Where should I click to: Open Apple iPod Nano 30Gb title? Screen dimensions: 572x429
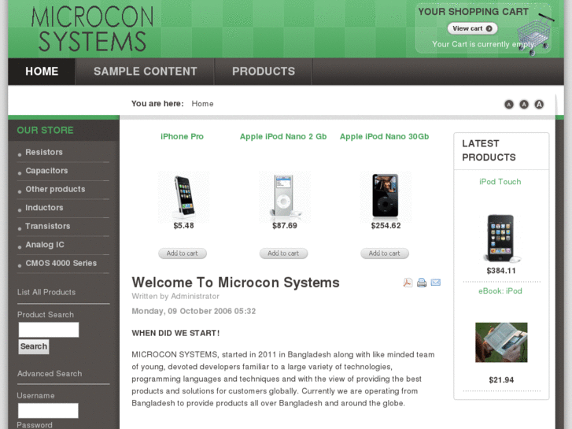[x=384, y=136]
